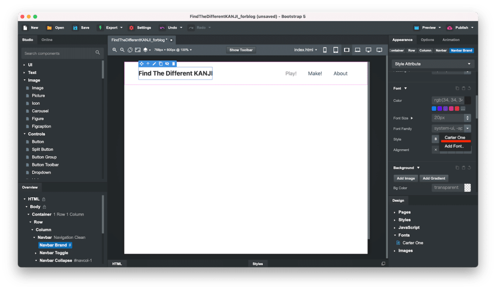Delete selected element using trash icon
The image size is (496, 291).
[173, 64]
